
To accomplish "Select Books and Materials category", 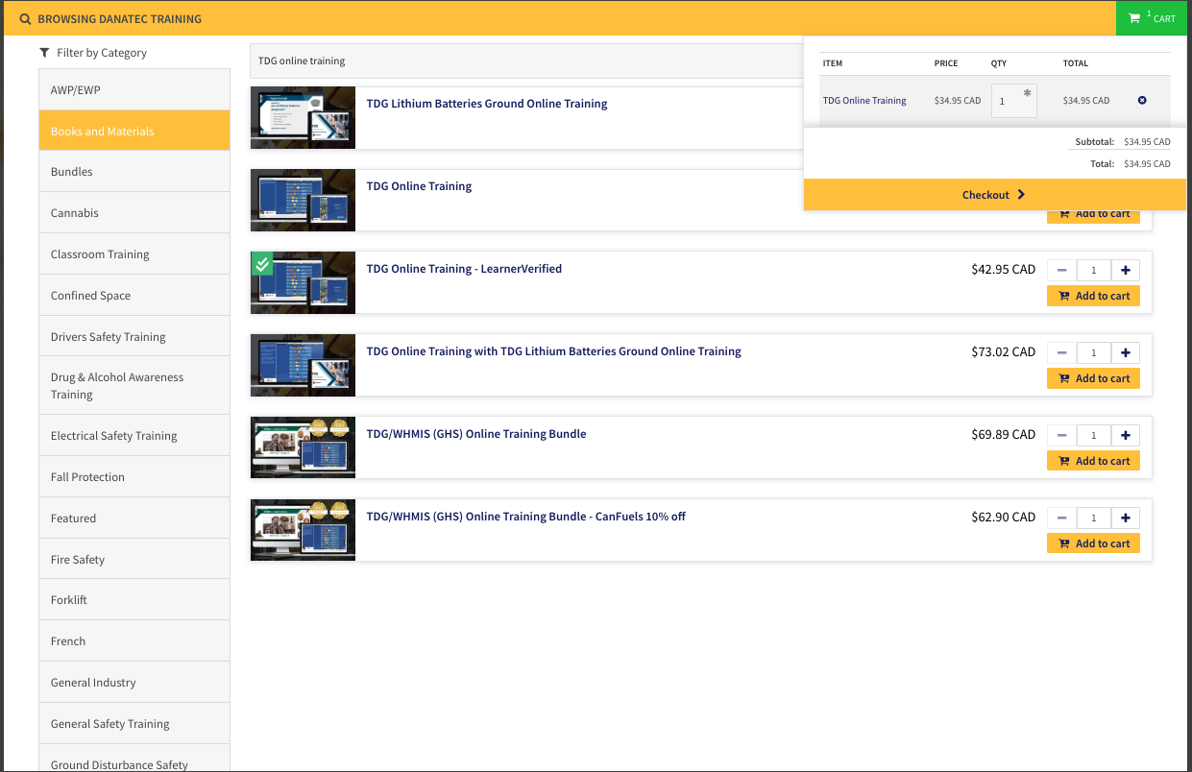I will [134, 131].
